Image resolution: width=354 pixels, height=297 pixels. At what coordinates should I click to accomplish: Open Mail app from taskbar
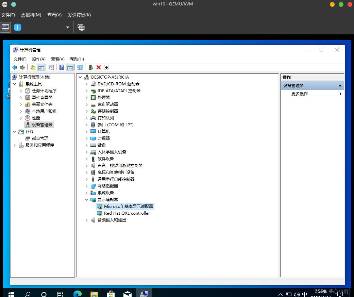coord(127,294)
